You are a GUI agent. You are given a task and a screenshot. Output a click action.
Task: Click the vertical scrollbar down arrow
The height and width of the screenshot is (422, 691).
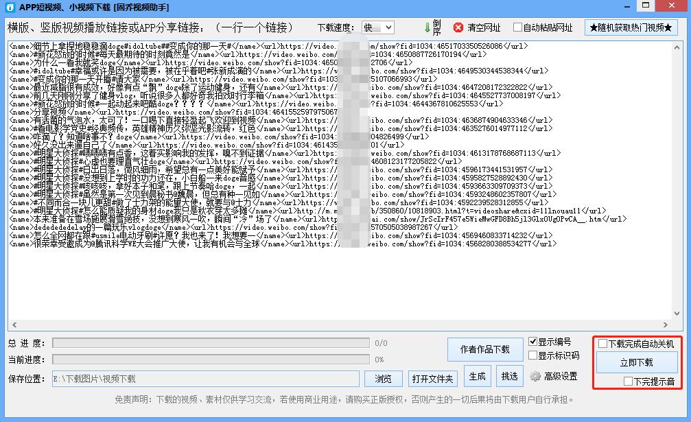(x=677, y=313)
